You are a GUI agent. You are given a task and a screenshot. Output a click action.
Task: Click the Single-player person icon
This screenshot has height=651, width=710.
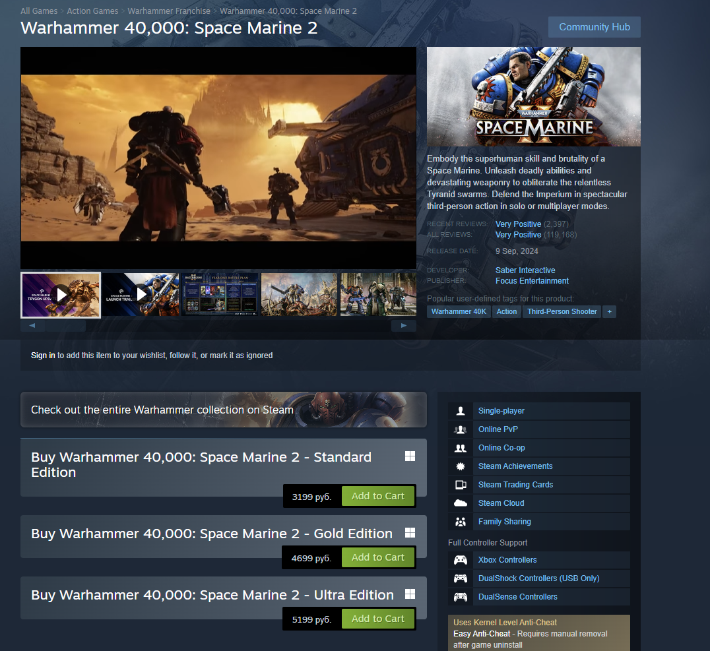[x=461, y=411]
